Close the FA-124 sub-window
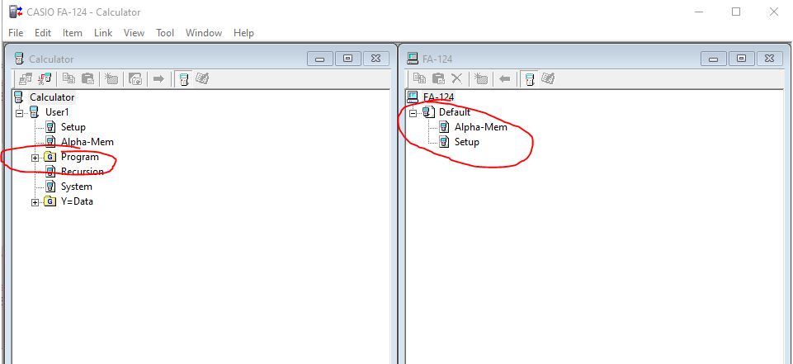 770,59
